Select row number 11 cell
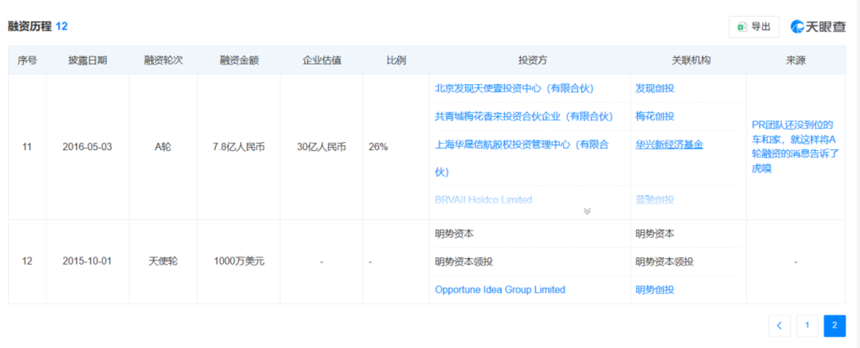 point(27,147)
